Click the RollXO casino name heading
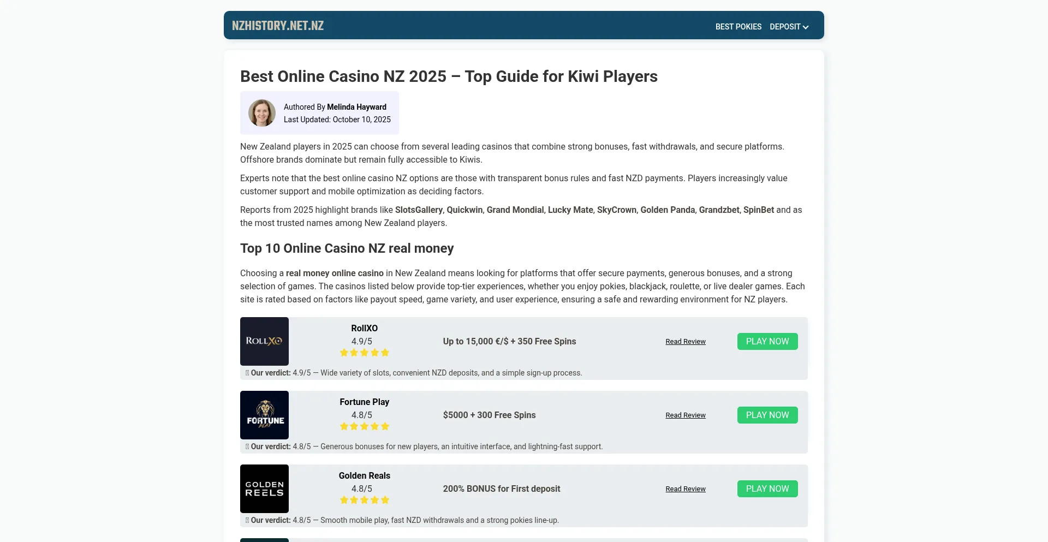1048x542 pixels. tap(364, 328)
